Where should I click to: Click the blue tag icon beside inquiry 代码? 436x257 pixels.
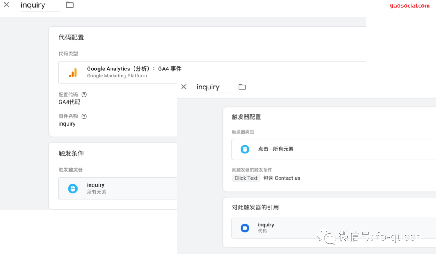pyautogui.click(x=245, y=228)
